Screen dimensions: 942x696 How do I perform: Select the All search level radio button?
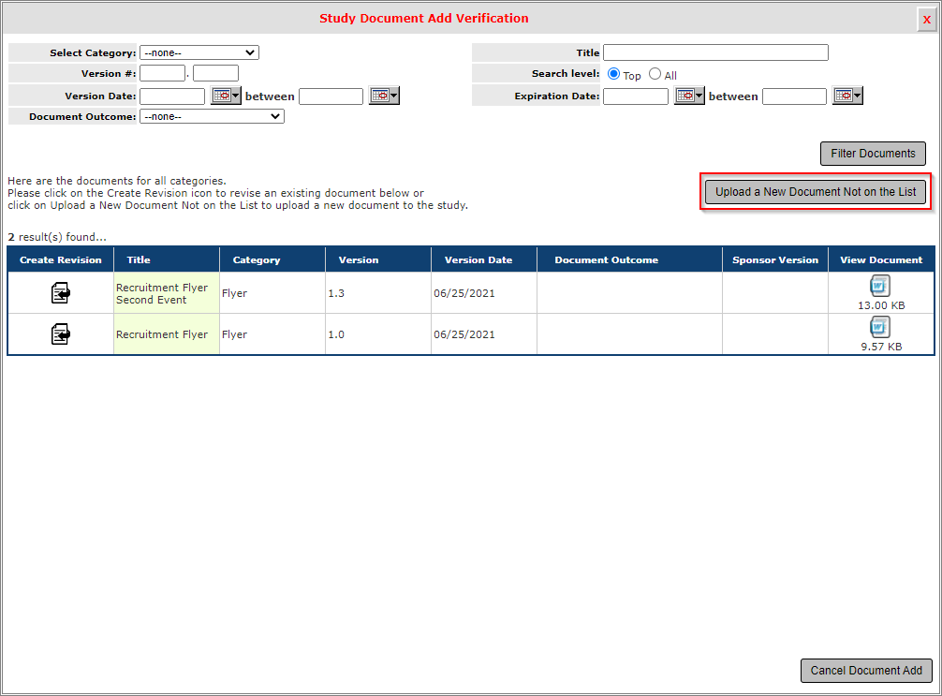pos(655,74)
